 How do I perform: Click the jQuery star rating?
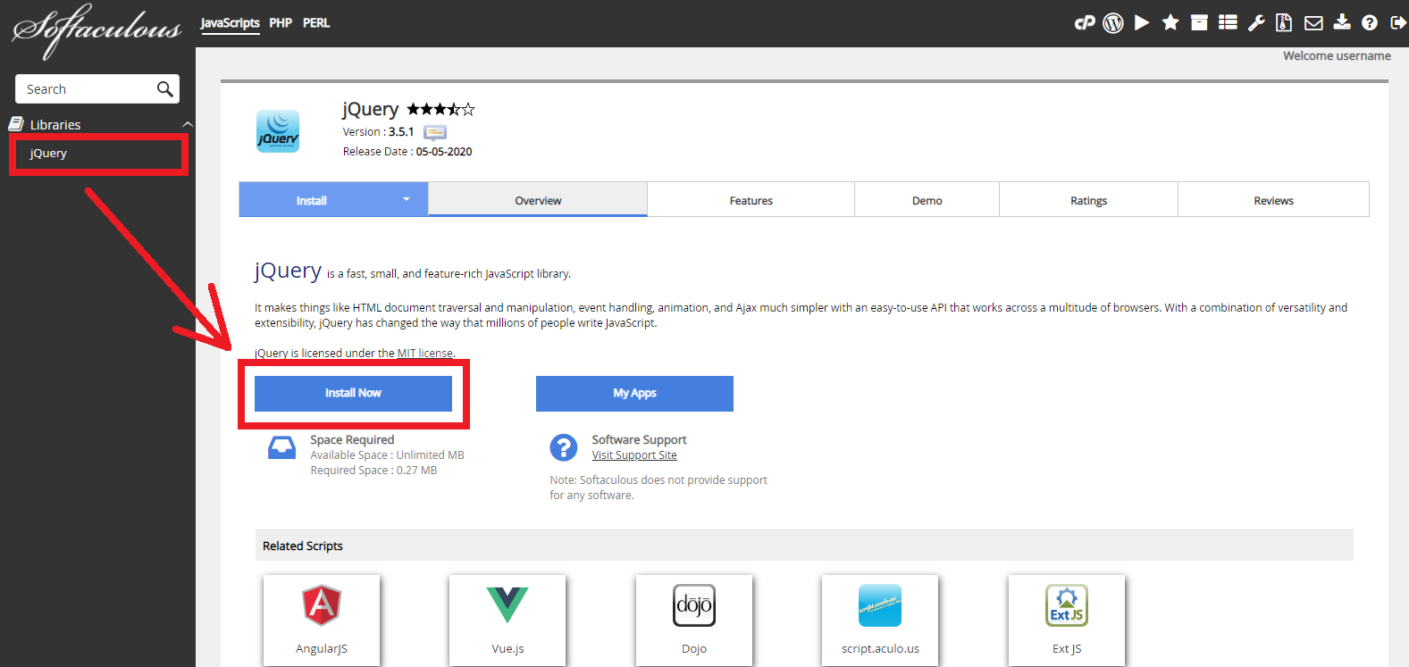tap(440, 110)
